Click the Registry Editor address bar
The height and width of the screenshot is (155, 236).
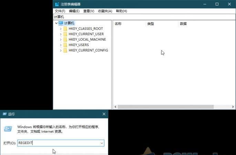pyautogui.click(x=144, y=17)
